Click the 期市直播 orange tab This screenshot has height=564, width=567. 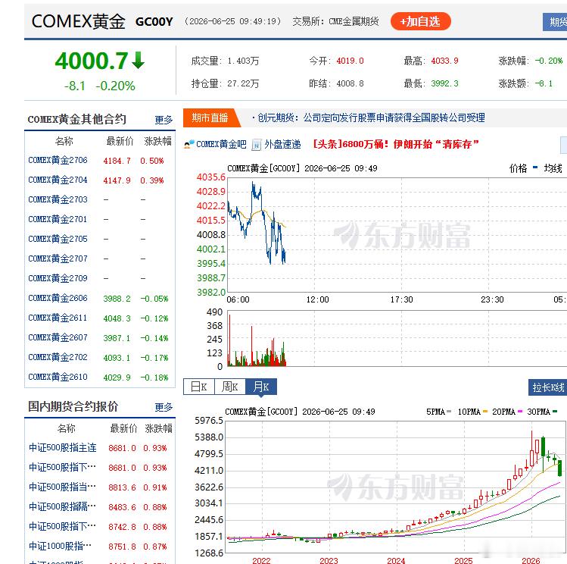click(210, 117)
